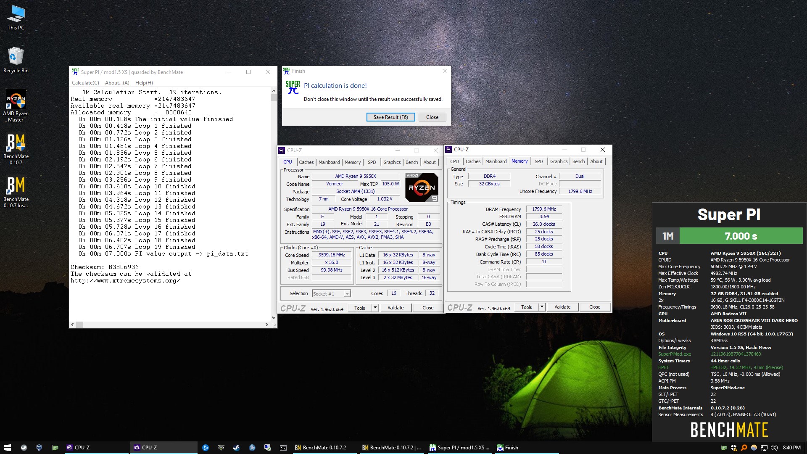Screen dimensions: 807x454
Task: Click the clock showing 8:40 PM
Action: (791, 448)
